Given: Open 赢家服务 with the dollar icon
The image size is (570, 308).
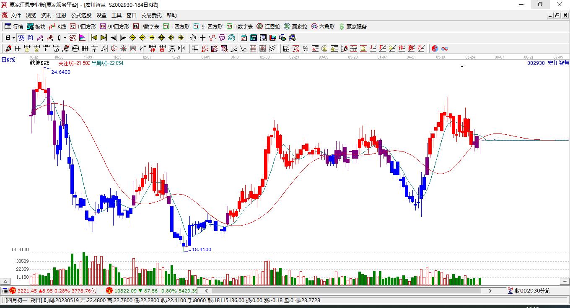Looking at the screenshot, I should click(x=352, y=26).
